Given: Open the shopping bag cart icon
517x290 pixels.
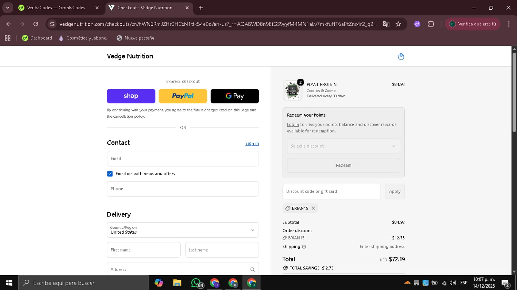Looking at the screenshot, I should point(401,56).
